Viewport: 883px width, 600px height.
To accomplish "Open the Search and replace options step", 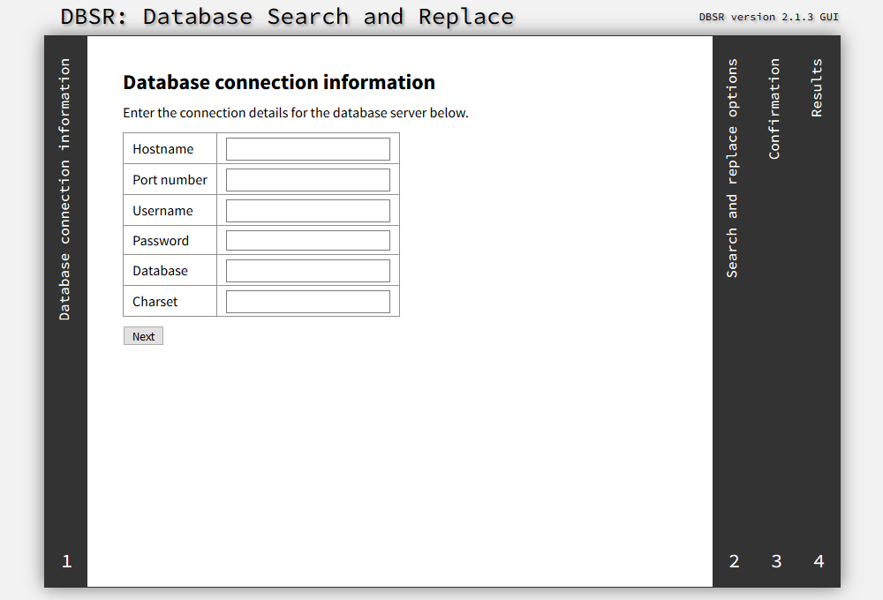I will point(733,169).
